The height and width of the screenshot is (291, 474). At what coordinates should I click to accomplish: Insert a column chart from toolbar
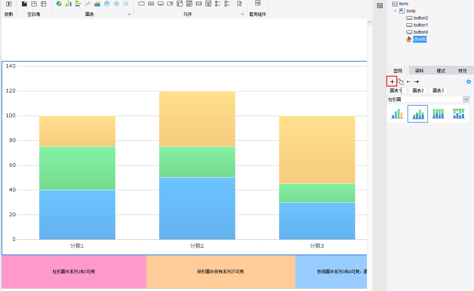(68, 4)
